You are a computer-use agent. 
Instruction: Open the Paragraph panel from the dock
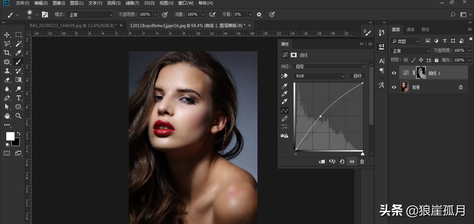coord(382,71)
